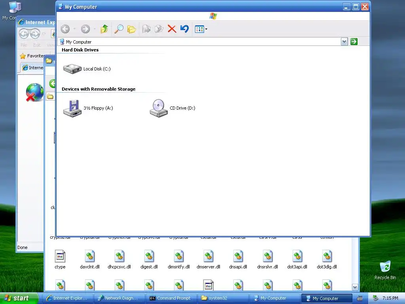405x304 pixels.
Task: Switch to Command Prompt taskbar button
Action: tap(171, 298)
